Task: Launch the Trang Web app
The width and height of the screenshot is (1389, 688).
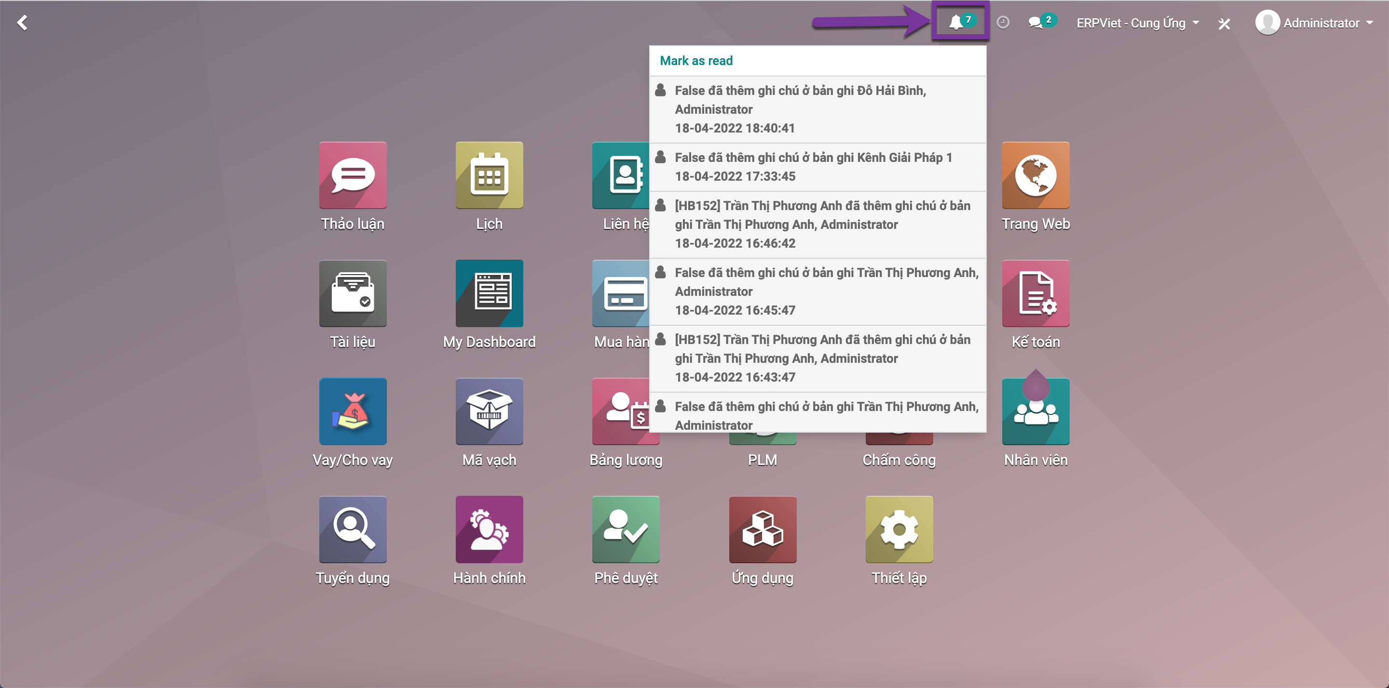Action: [x=1035, y=175]
